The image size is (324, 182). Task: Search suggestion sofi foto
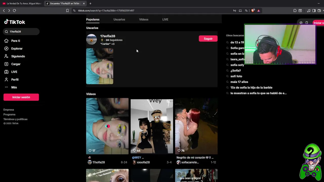point(236,76)
